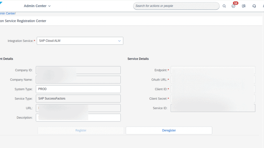Click the Company ID field
The image size is (264, 148).
coord(78,70)
